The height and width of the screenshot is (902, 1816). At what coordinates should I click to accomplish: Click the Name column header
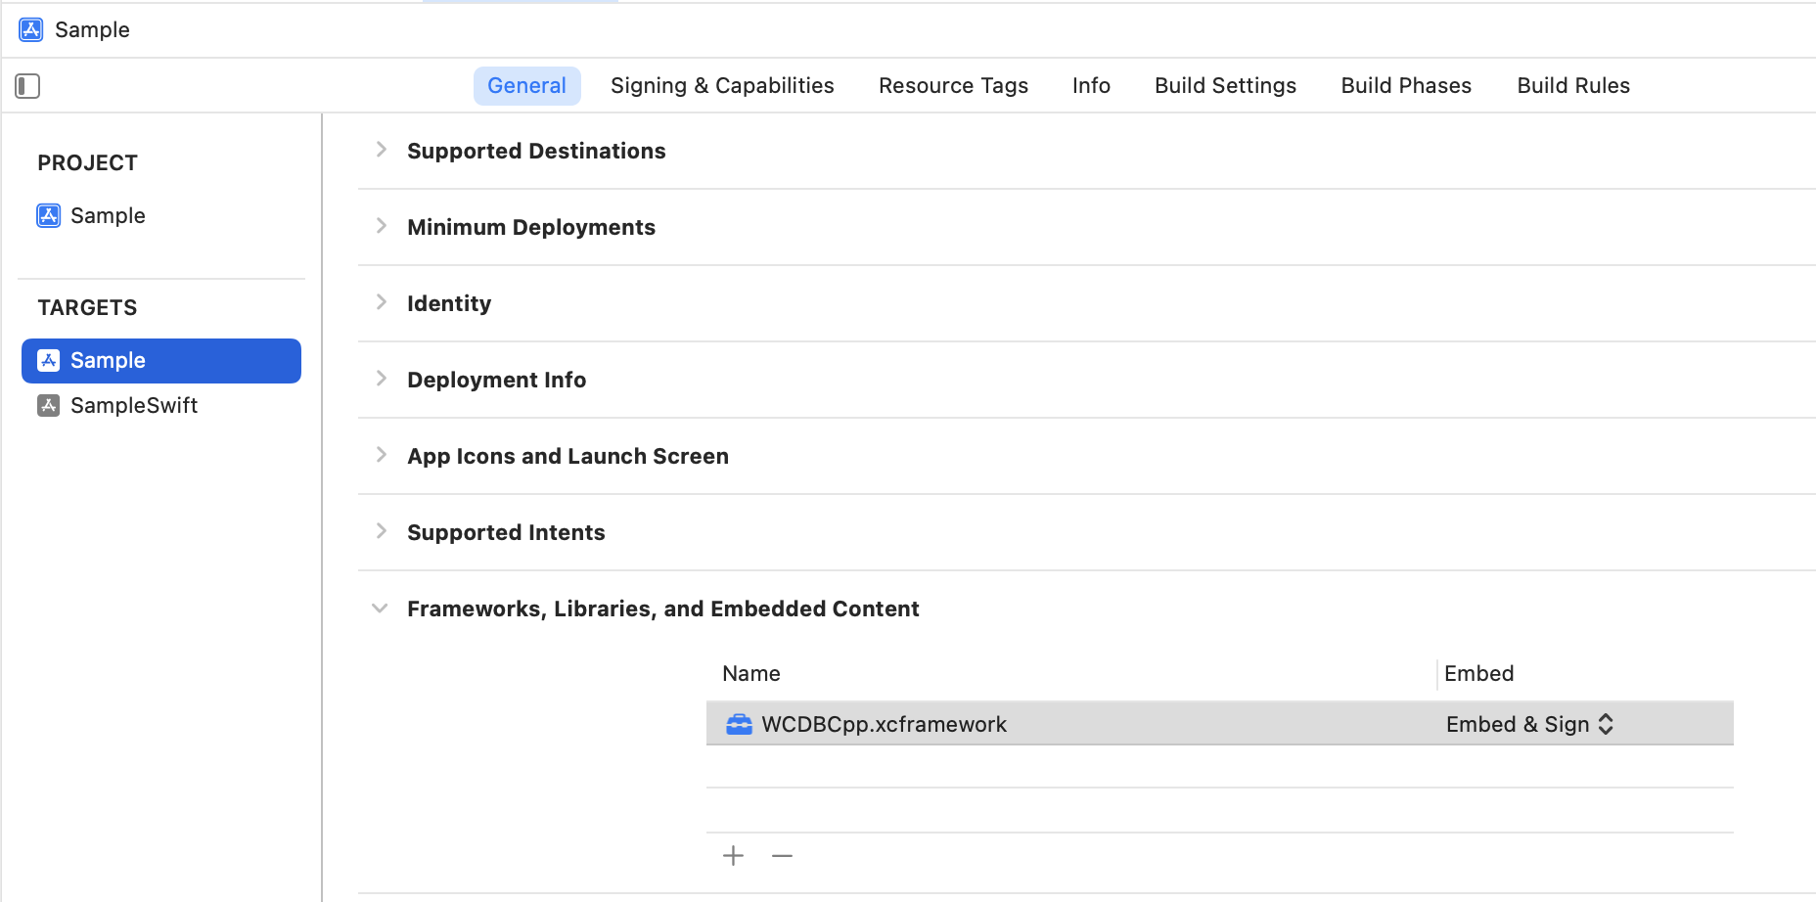pos(751,673)
